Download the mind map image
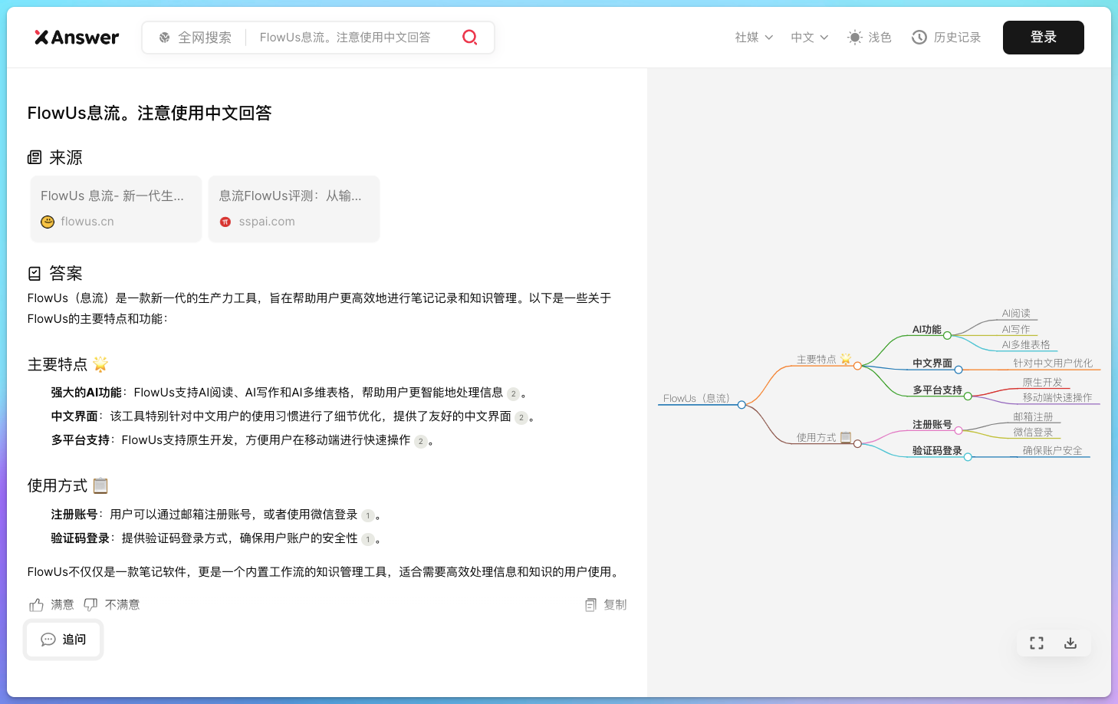Viewport: 1118px width, 704px height. tap(1070, 643)
